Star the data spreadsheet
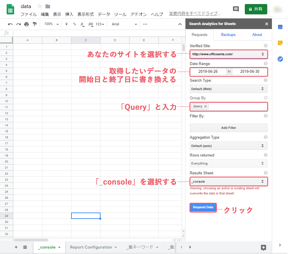Screen dimensions: 288x254 39,6
